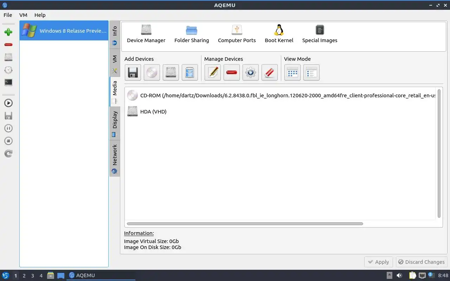Switch to the Info tab
Image resolution: width=450 pixels, height=281 pixels.
(x=115, y=35)
